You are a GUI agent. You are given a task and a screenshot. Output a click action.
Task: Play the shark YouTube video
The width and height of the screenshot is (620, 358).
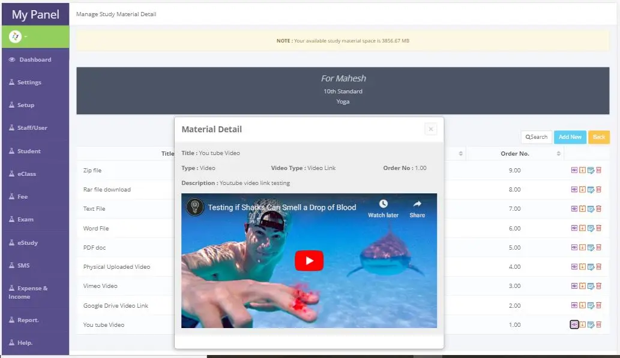[x=309, y=260]
